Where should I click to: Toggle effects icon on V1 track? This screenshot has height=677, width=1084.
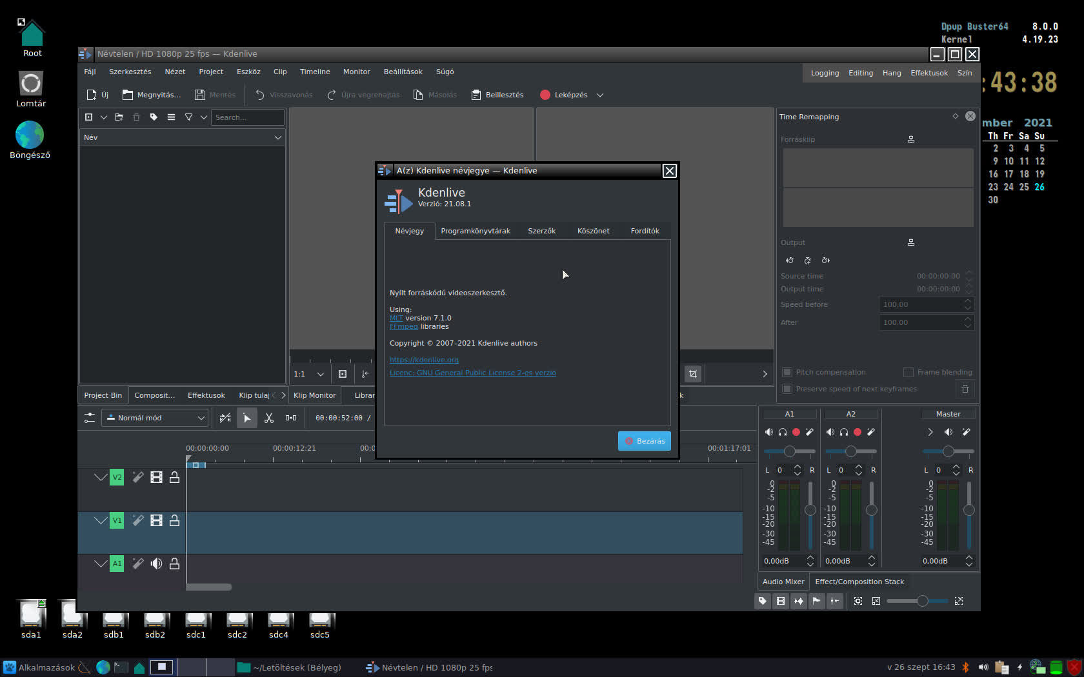(137, 520)
